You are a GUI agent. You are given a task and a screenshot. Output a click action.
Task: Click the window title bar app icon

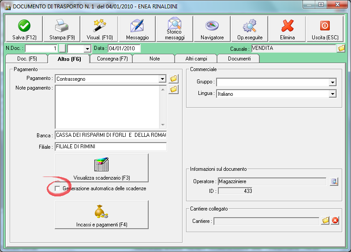point(7,7)
